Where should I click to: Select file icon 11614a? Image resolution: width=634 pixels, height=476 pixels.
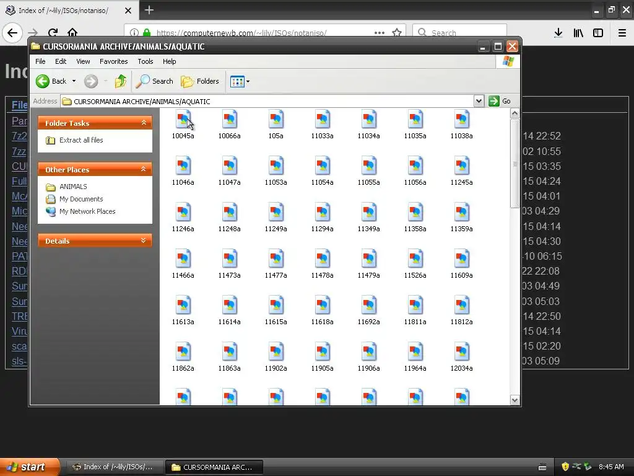230,306
